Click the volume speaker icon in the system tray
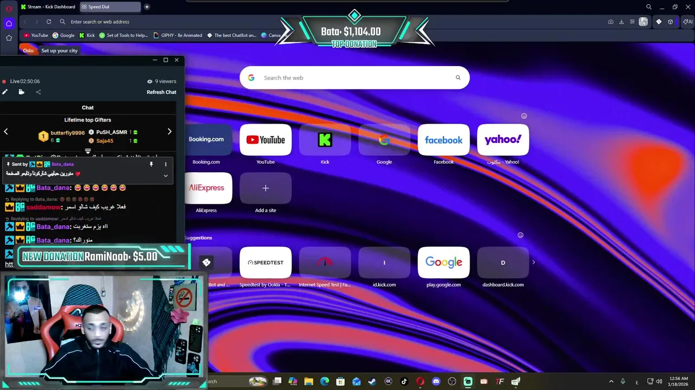This screenshot has width=695, height=390. click(659, 381)
